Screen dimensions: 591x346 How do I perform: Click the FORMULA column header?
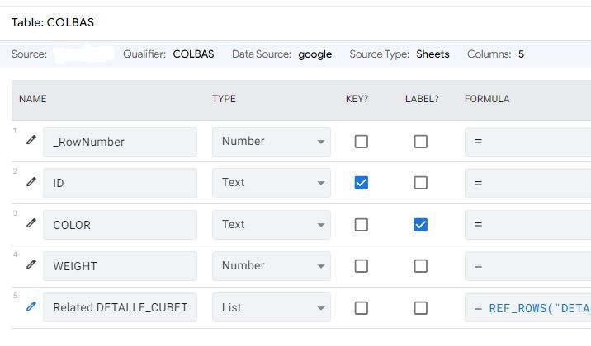click(x=487, y=99)
